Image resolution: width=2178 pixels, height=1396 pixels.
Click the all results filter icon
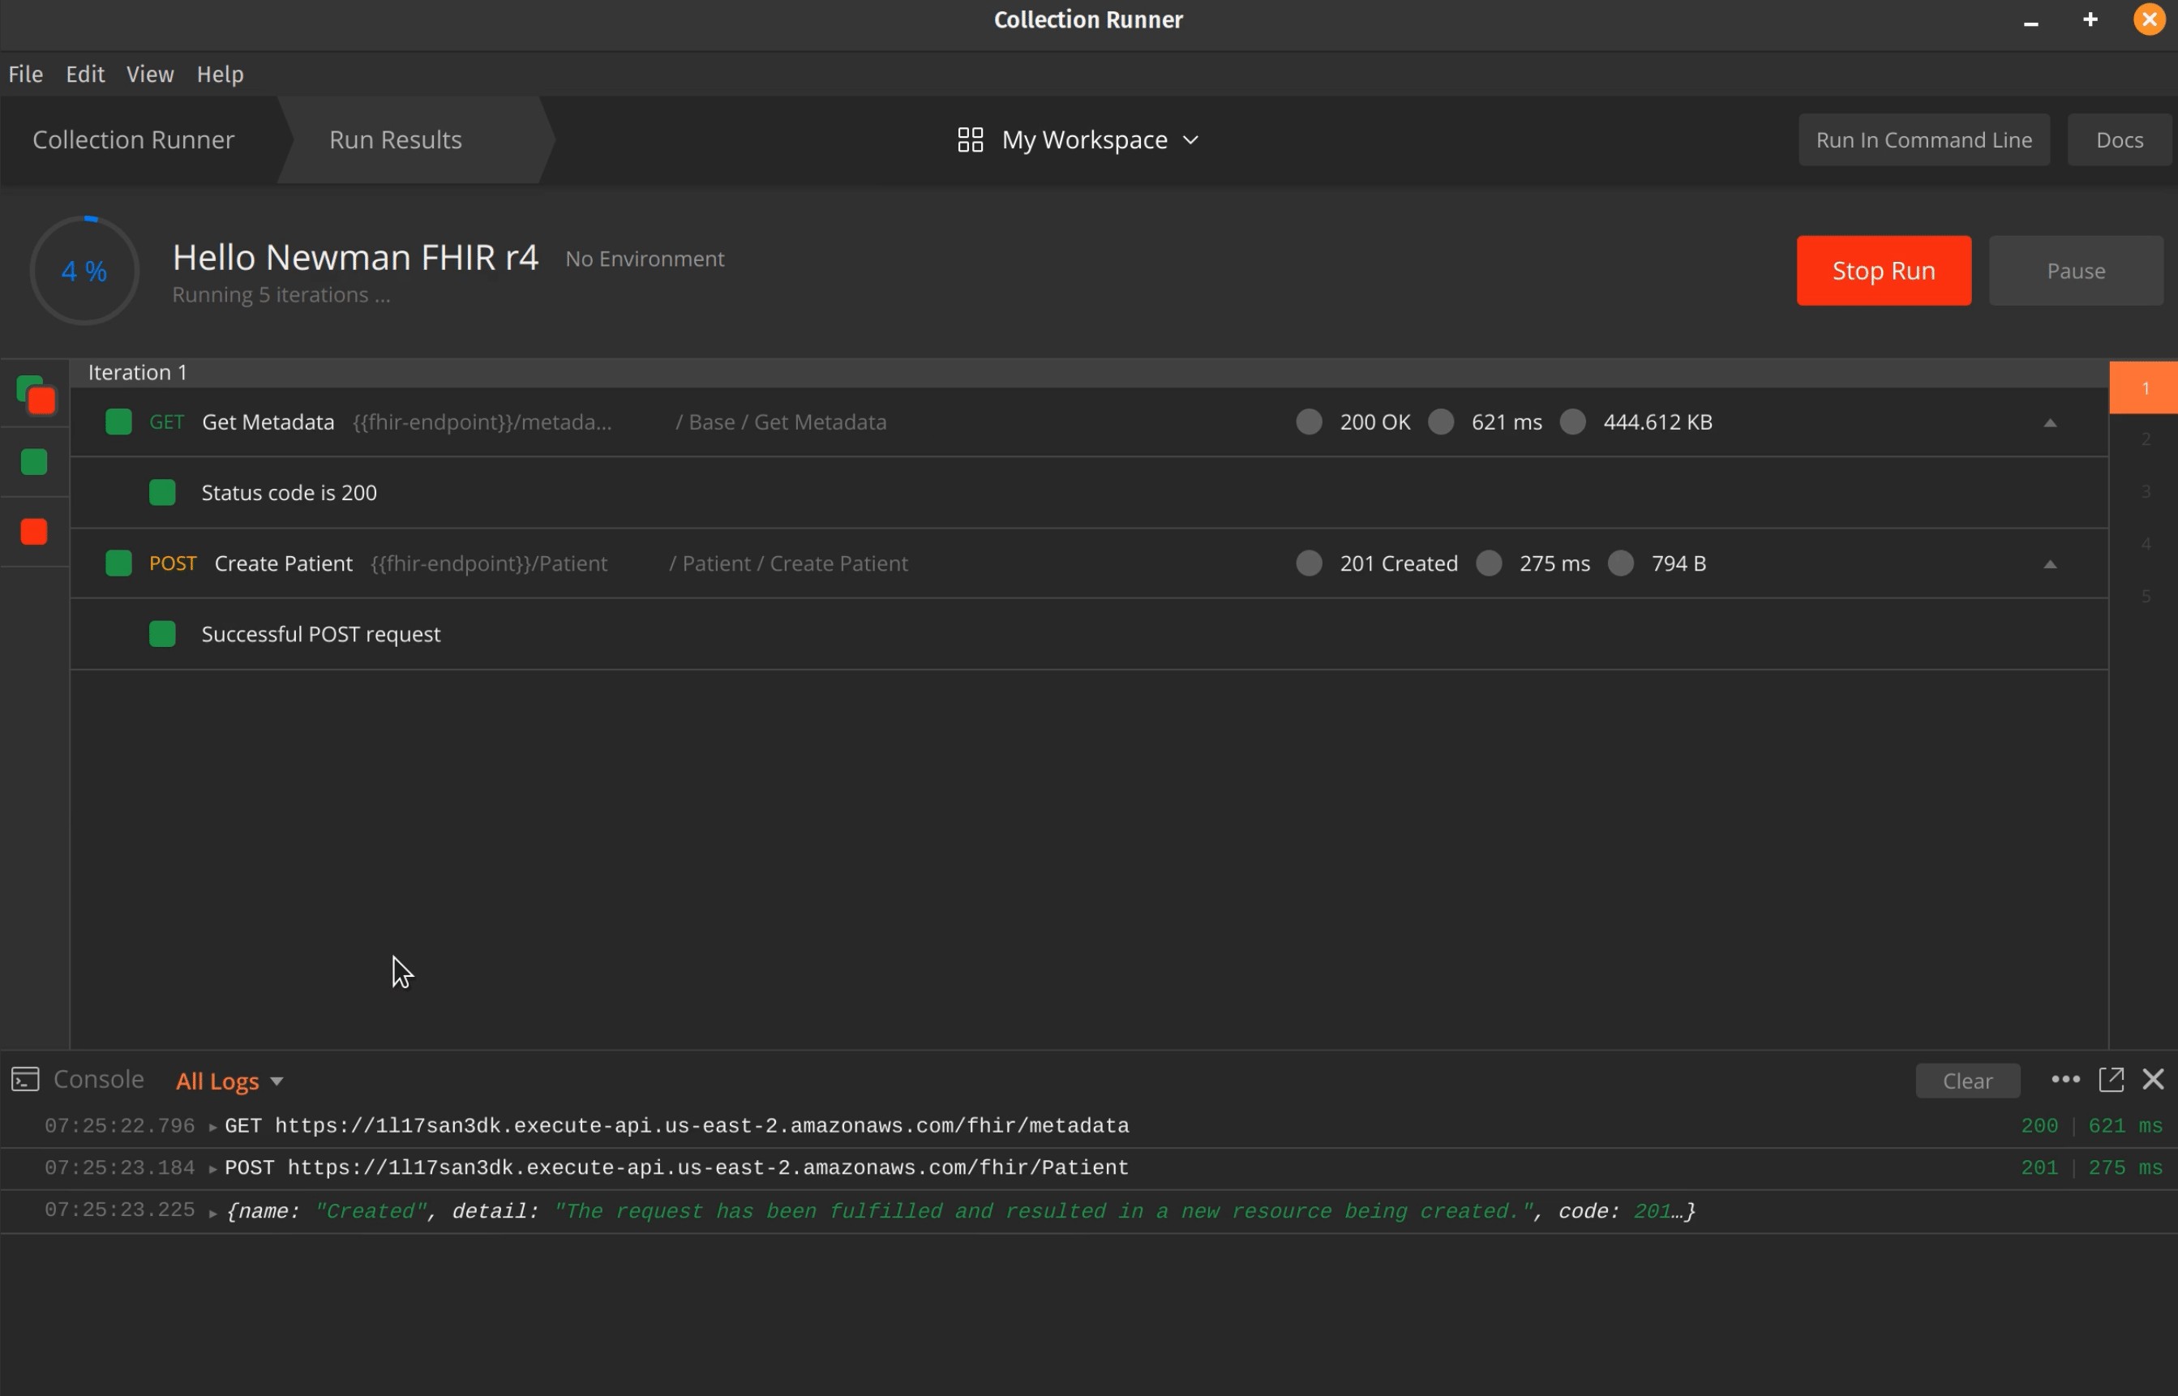click(36, 394)
